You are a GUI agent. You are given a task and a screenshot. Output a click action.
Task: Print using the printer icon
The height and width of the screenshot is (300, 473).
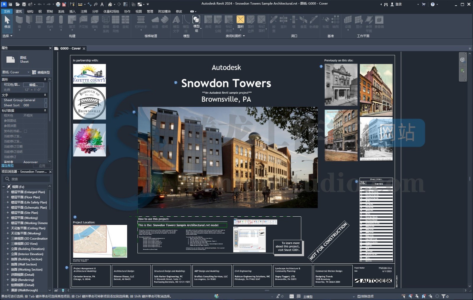58,4
